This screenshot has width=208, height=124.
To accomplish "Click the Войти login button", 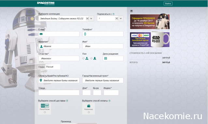I will [168, 4].
